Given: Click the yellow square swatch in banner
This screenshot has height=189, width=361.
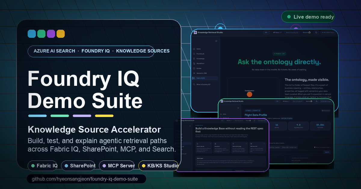Looking at the screenshot, I should click(x=60, y=34).
